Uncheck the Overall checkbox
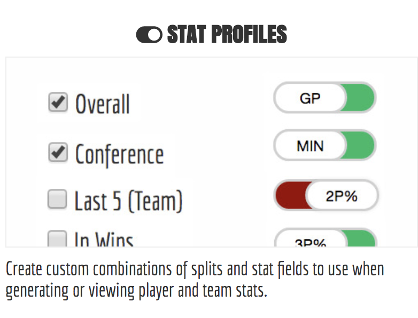The image size is (418, 318). (58, 102)
